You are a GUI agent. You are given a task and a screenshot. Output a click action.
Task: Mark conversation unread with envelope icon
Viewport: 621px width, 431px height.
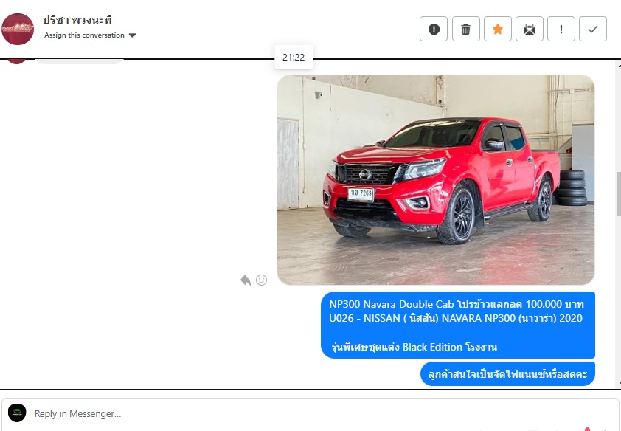coord(529,29)
